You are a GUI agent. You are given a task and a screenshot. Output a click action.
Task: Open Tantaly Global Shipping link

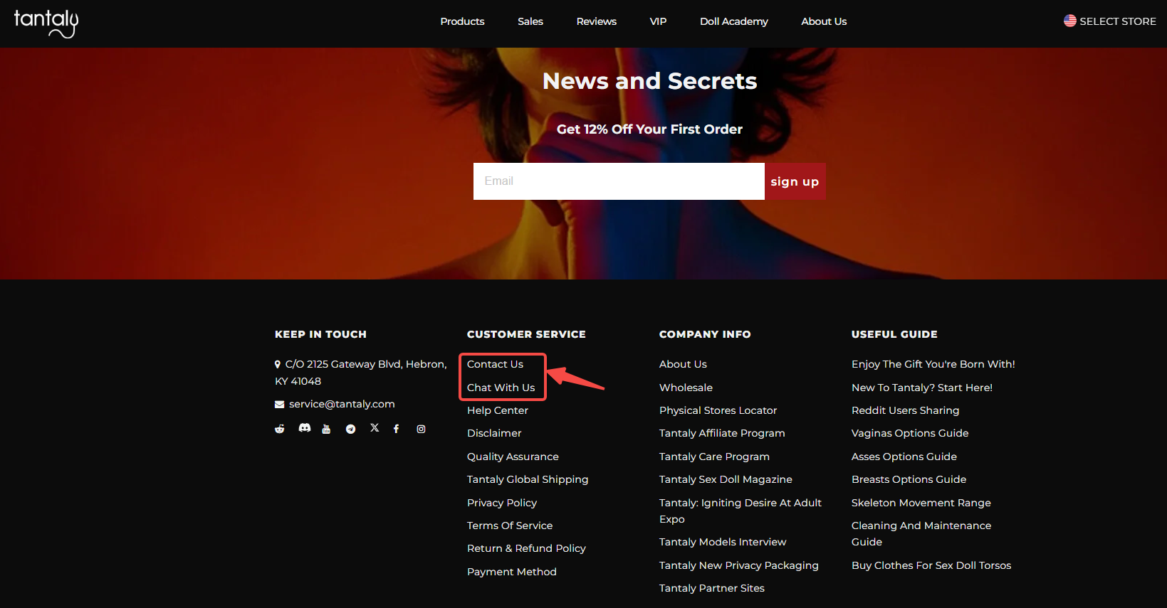pyautogui.click(x=528, y=479)
